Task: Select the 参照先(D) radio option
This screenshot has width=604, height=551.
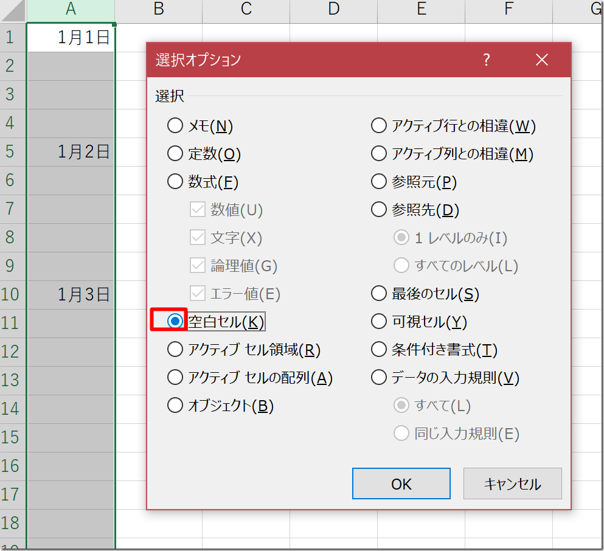Action: pos(379,210)
